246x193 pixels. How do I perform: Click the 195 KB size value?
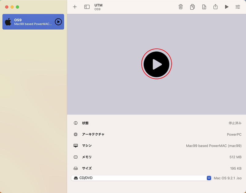236,168
